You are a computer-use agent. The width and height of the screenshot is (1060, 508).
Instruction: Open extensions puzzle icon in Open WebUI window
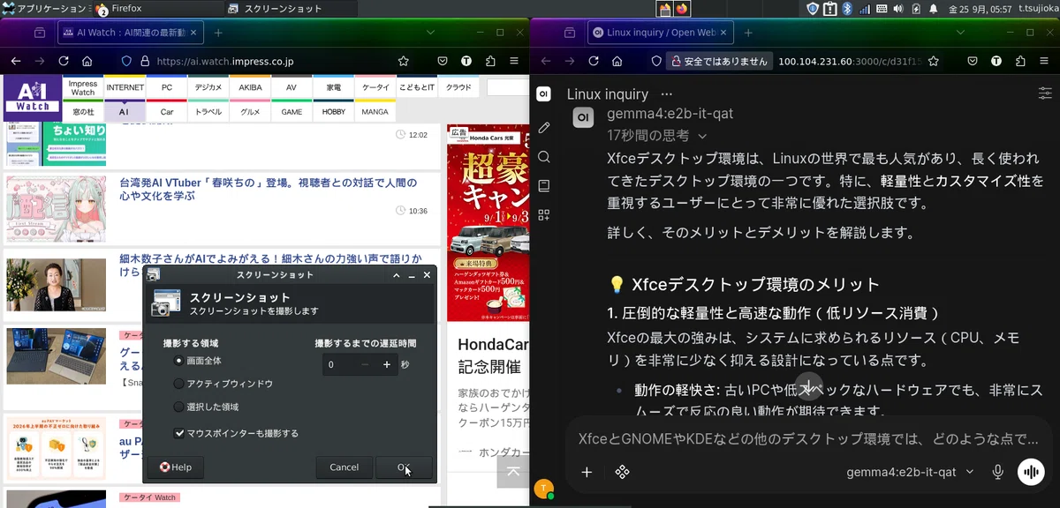click(1021, 62)
